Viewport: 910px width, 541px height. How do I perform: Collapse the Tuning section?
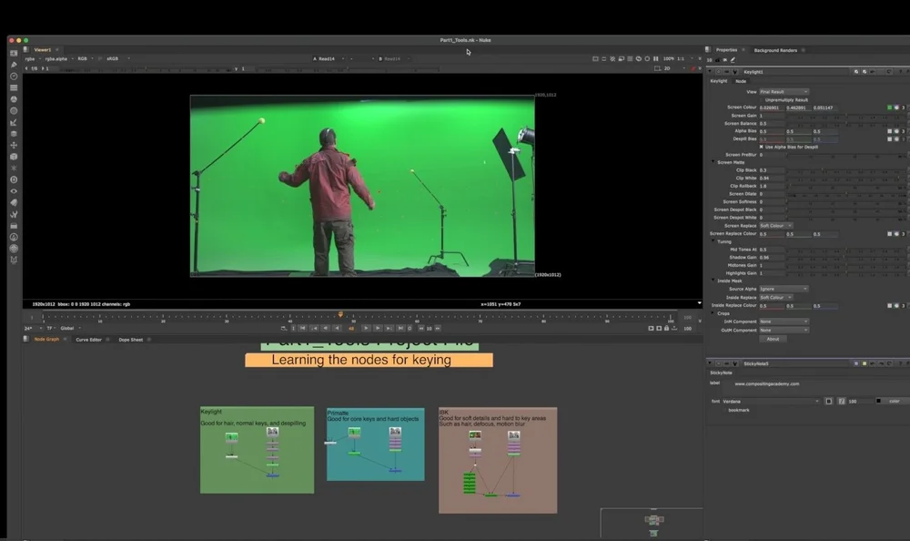point(713,241)
